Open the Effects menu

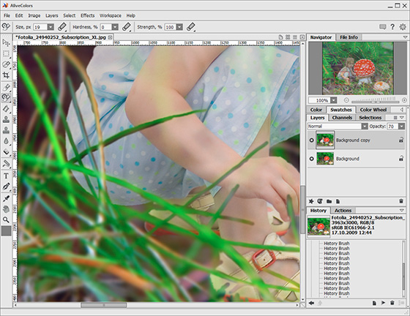(88, 15)
